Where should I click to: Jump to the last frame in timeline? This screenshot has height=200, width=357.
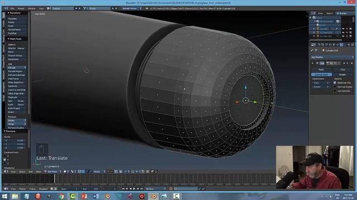point(142,189)
